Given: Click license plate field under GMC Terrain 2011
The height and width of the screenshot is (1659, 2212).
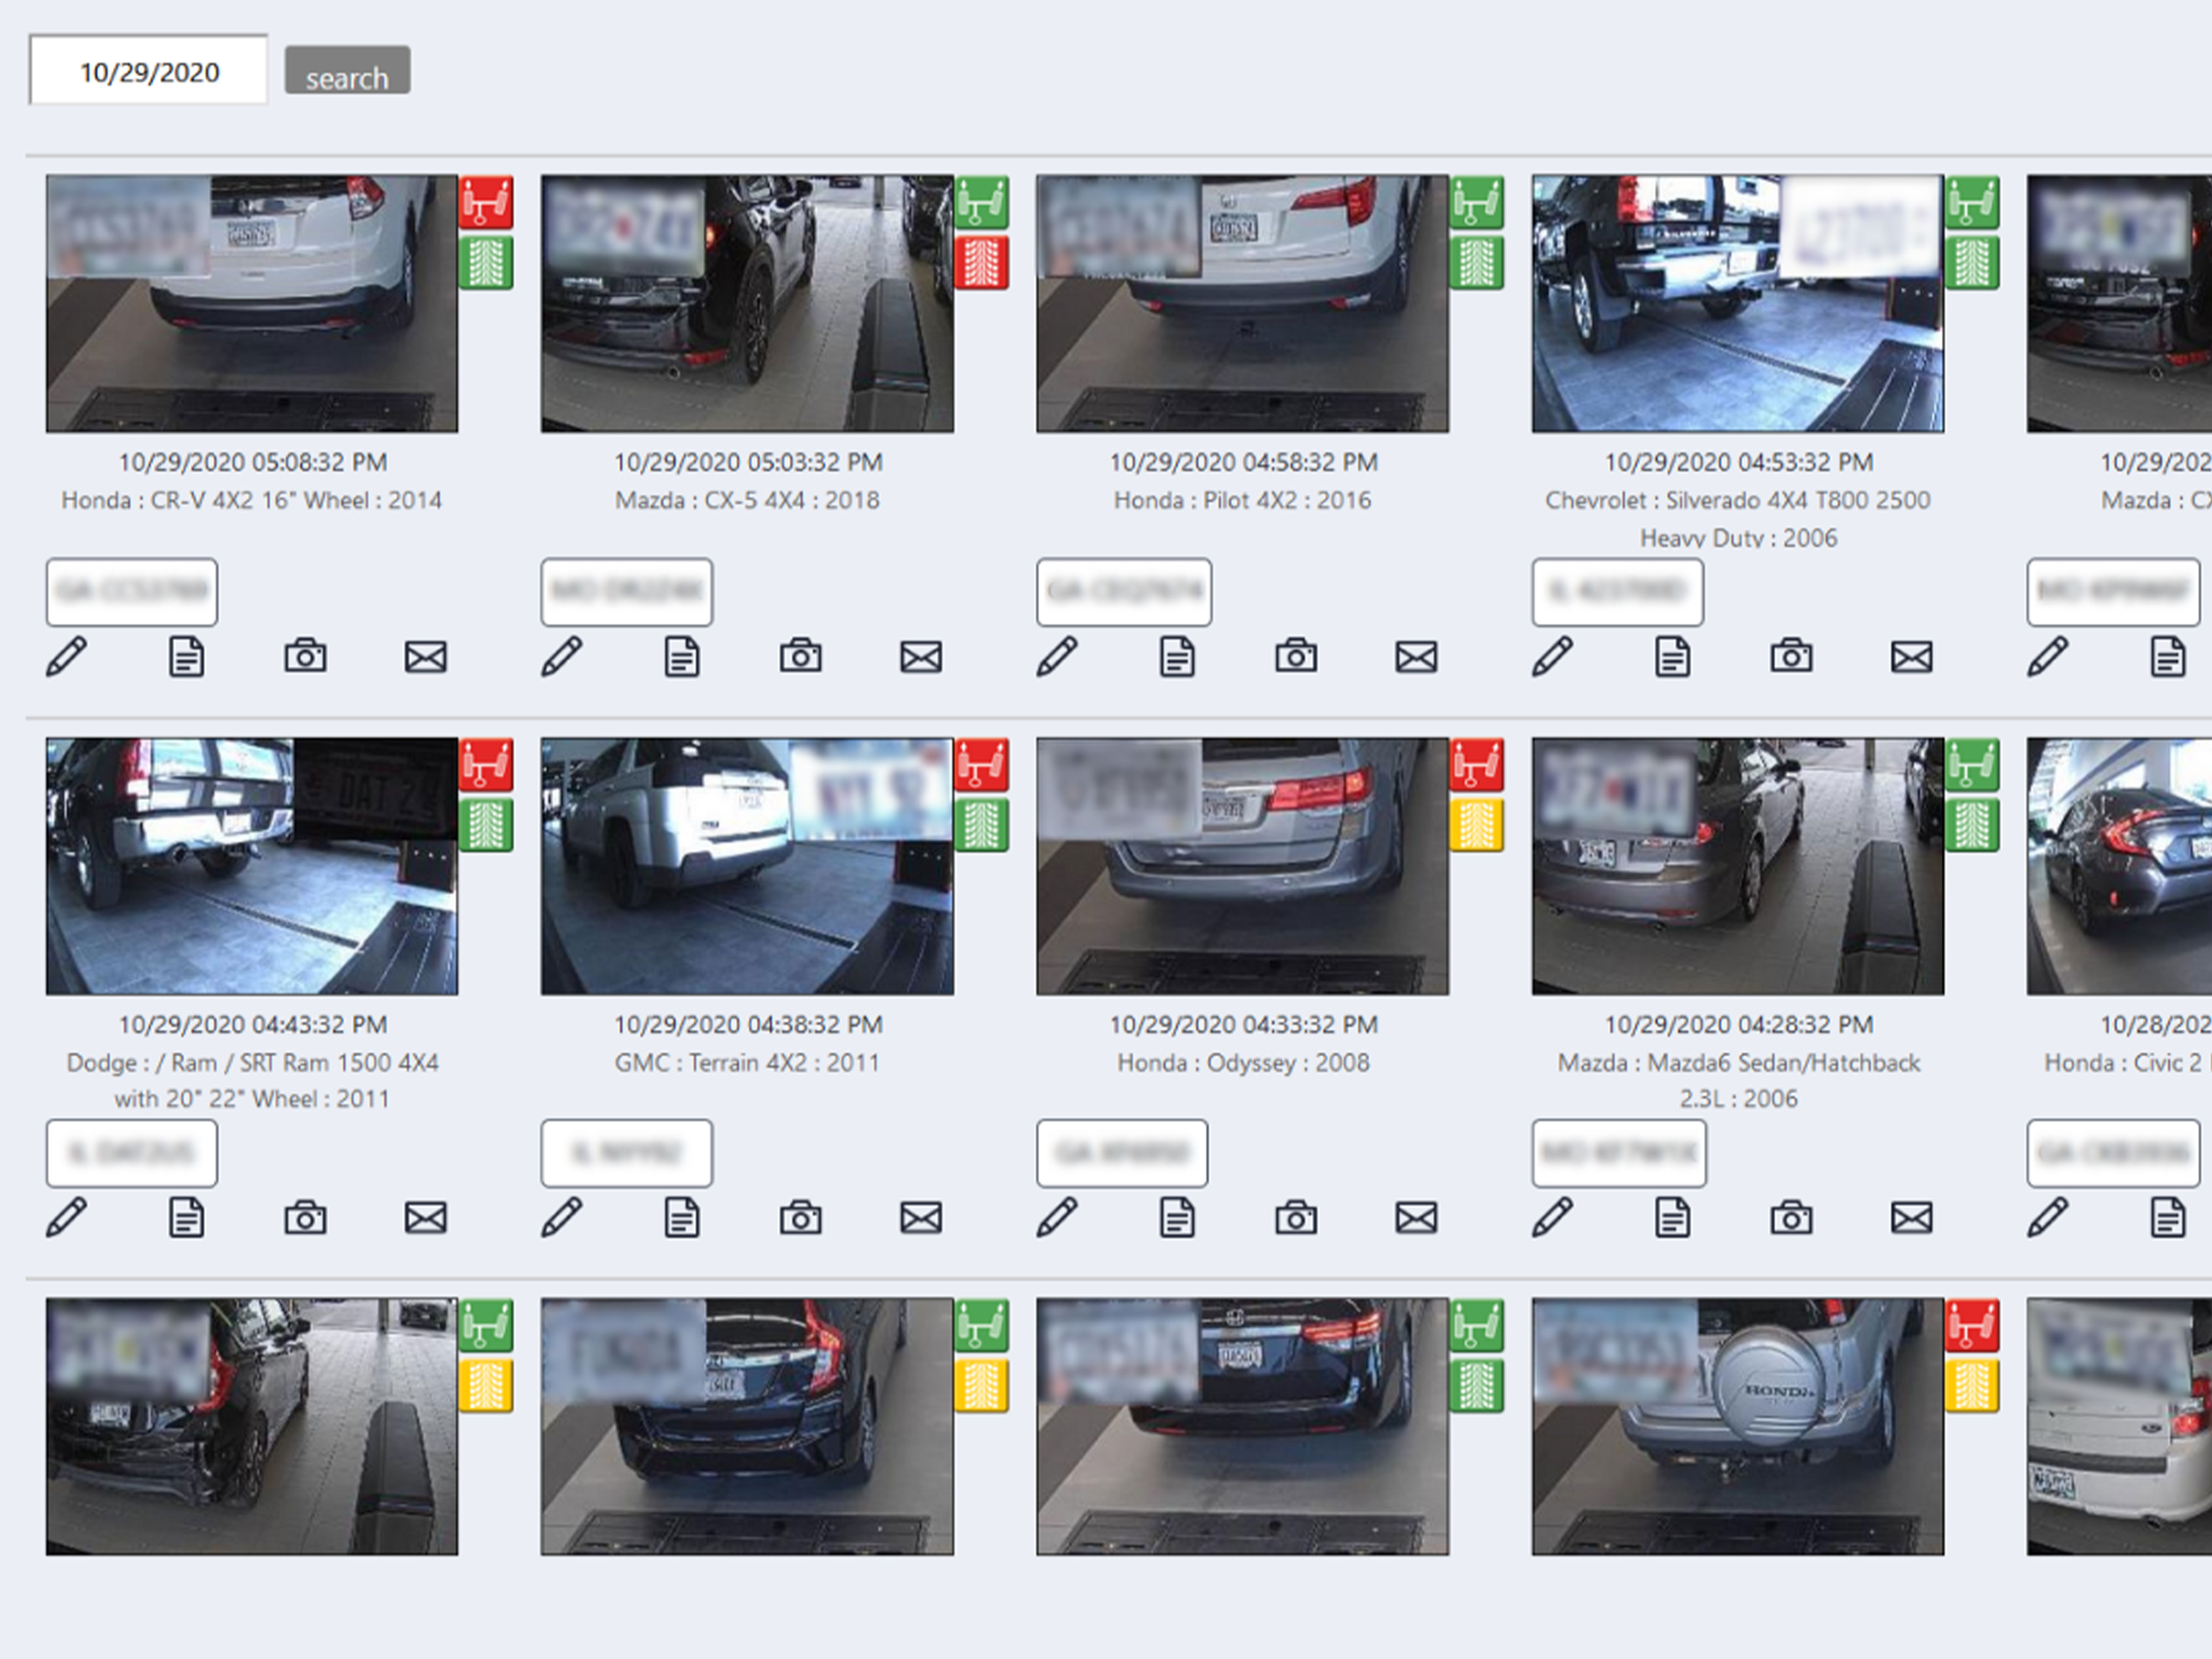Looking at the screenshot, I should 627,1153.
